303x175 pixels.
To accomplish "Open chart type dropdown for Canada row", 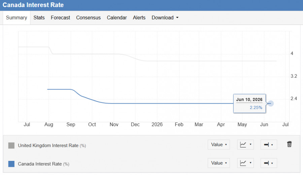I will (x=245, y=163).
